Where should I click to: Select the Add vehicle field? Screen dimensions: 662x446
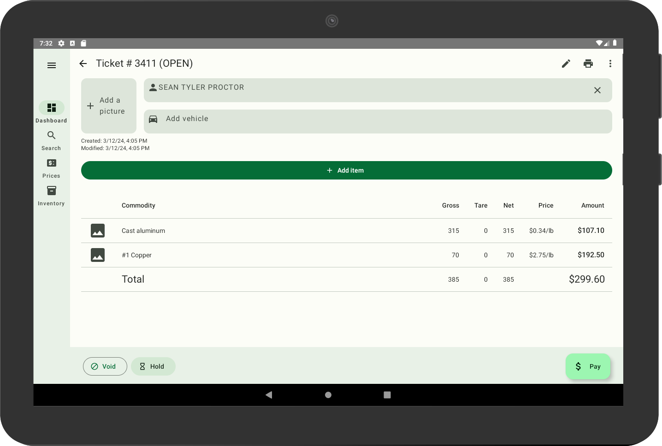click(x=378, y=122)
